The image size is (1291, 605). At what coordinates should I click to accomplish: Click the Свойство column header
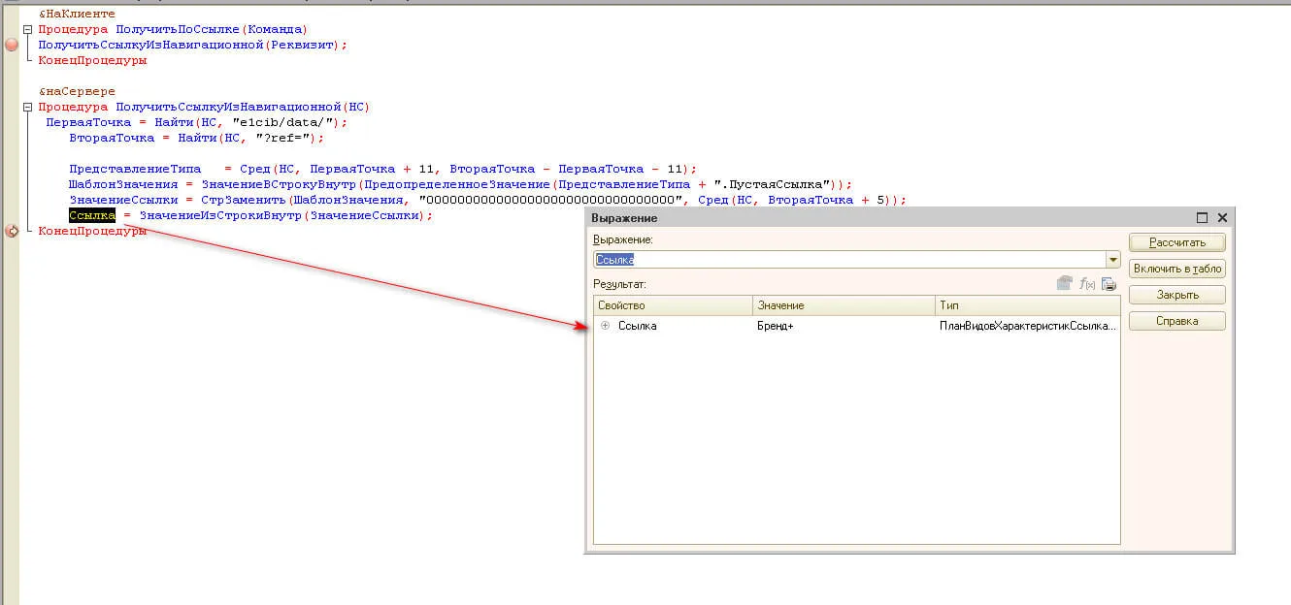coord(674,305)
